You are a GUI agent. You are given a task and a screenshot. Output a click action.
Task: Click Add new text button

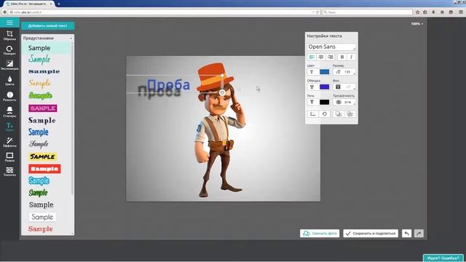47,26
